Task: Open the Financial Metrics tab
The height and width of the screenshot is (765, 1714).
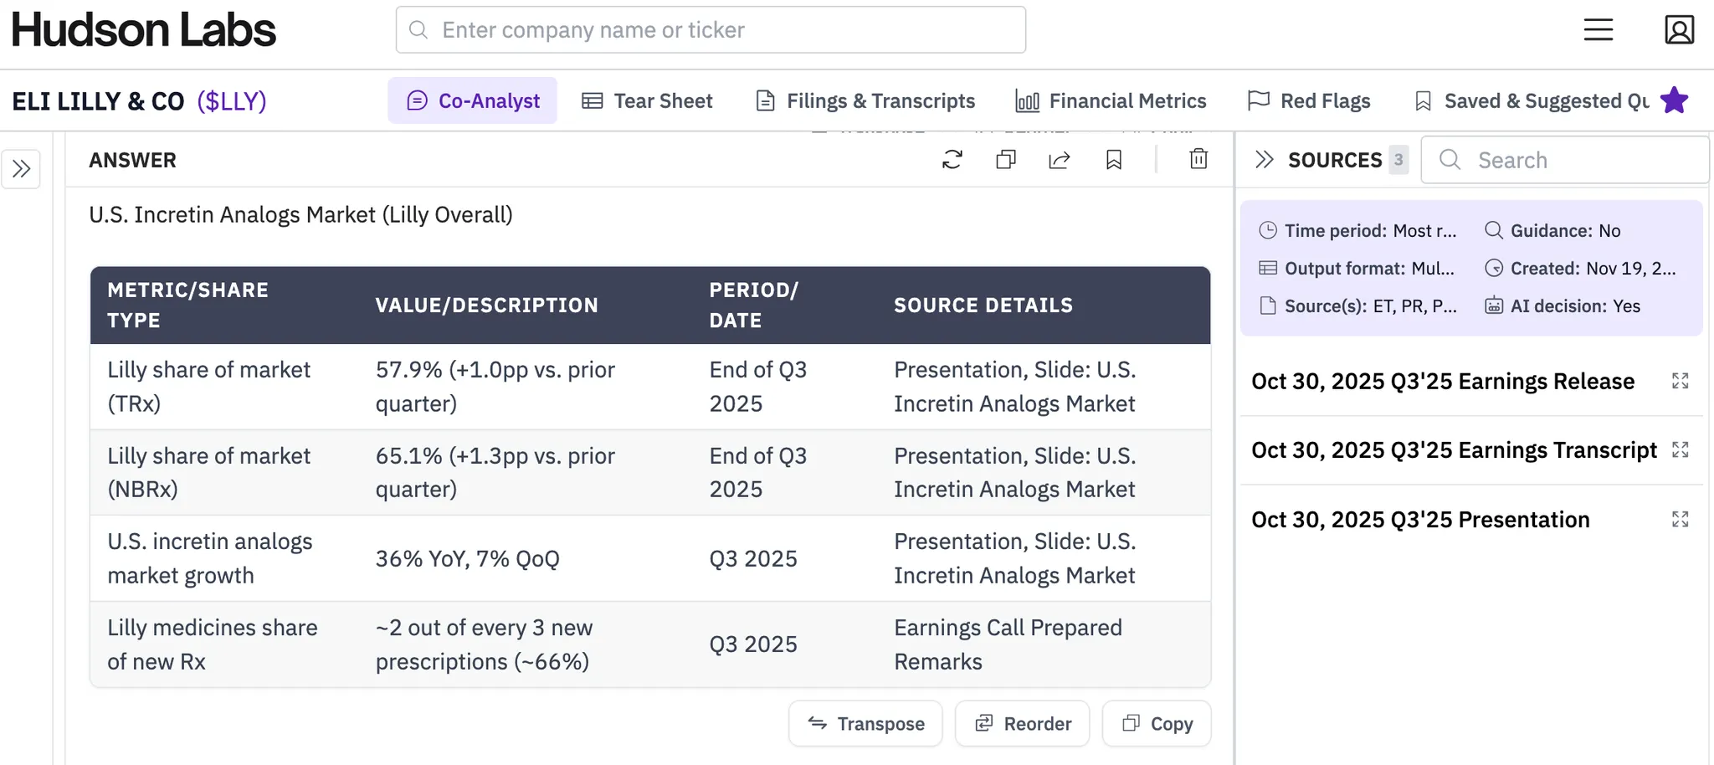Action: (x=1111, y=101)
